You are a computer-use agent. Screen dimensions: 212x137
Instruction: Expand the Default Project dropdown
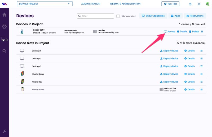pos(45,4)
